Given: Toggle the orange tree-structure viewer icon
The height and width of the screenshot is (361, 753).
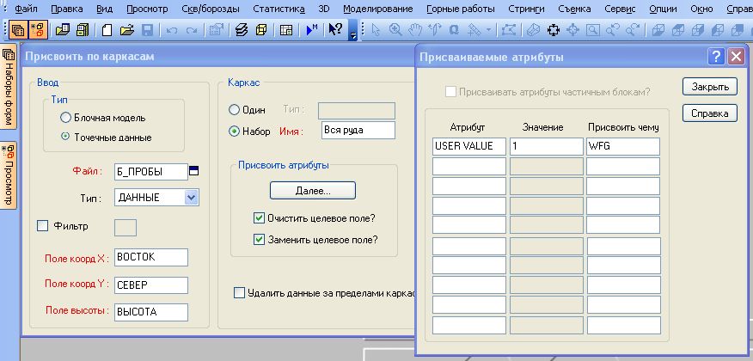Looking at the screenshot, I should (38, 30).
